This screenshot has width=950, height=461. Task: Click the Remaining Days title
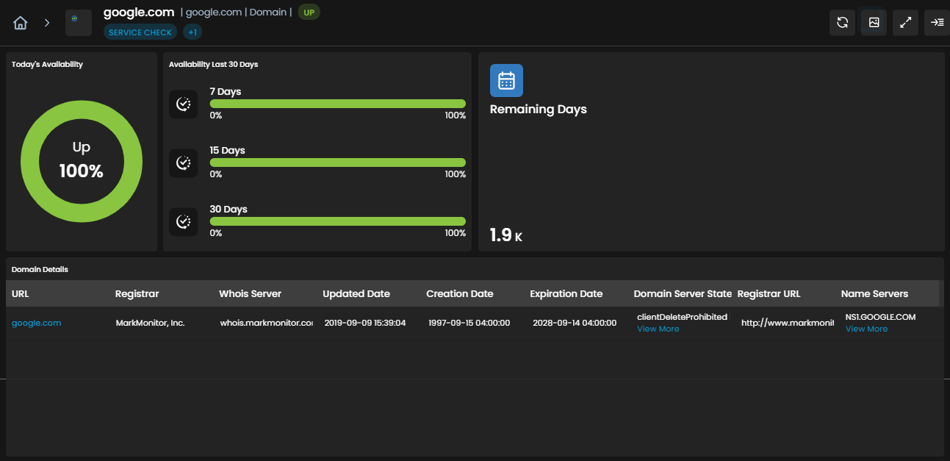coord(539,109)
